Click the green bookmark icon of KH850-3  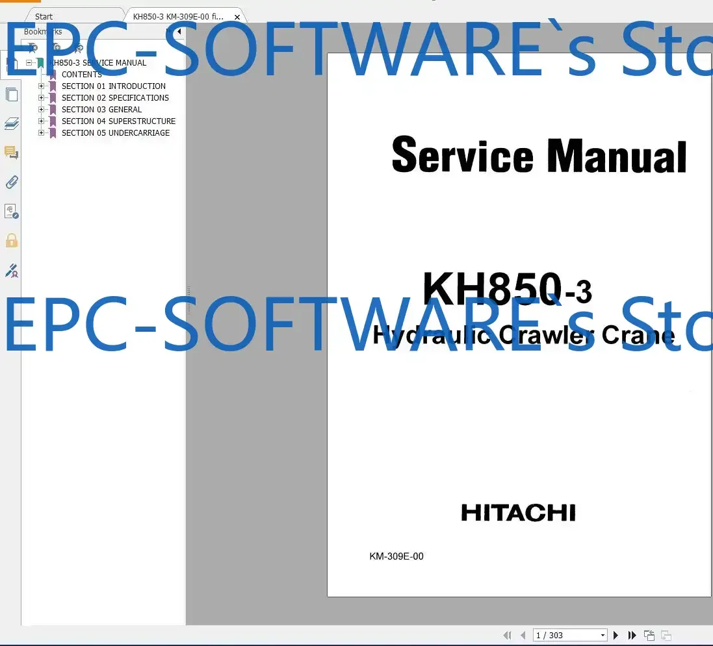click(40, 63)
